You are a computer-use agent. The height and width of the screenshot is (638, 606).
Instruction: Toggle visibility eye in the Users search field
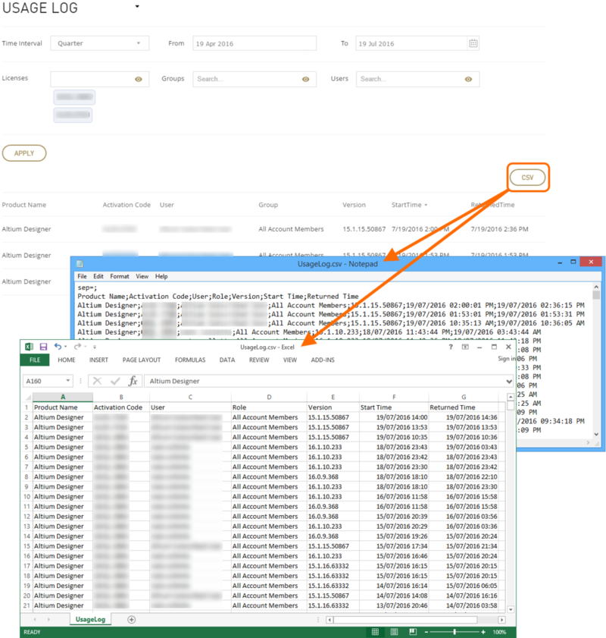468,78
